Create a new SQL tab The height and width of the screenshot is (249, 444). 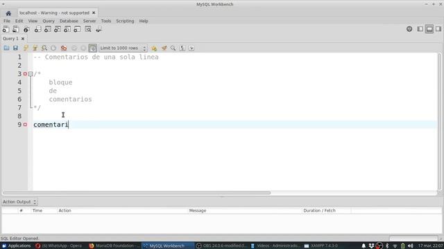coord(6,29)
